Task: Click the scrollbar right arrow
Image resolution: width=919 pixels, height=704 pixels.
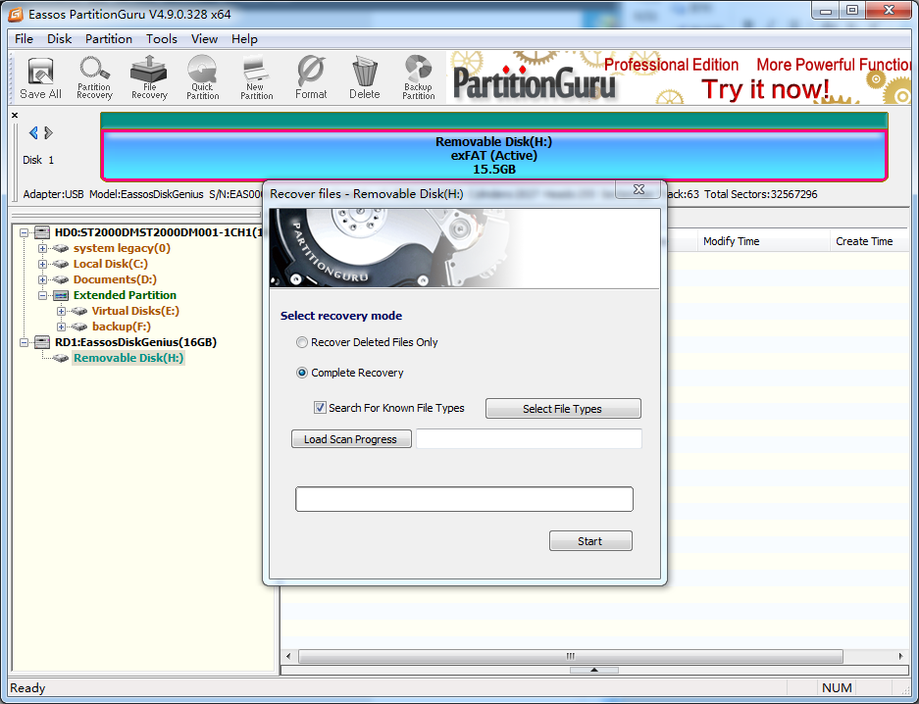Action: tap(901, 657)
